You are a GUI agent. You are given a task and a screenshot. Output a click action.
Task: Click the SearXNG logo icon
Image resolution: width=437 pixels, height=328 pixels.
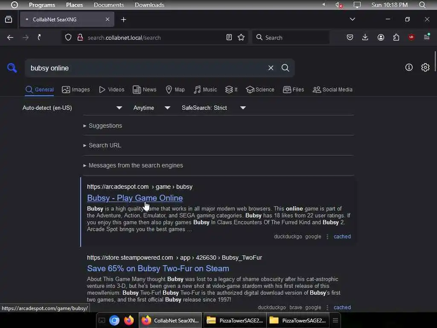[12, 68]
